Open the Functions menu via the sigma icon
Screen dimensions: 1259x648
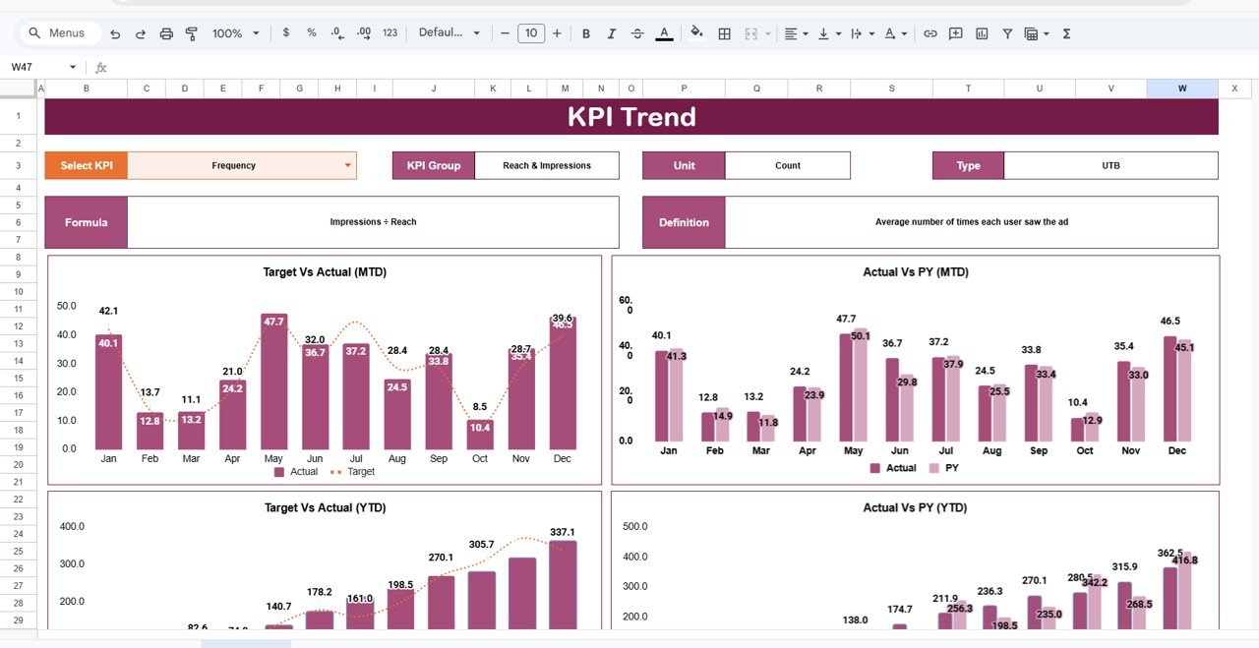1065,32
